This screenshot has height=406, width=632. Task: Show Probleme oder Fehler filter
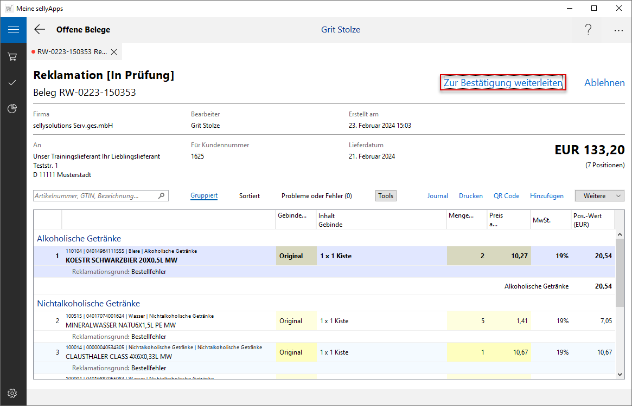(316, 196)
